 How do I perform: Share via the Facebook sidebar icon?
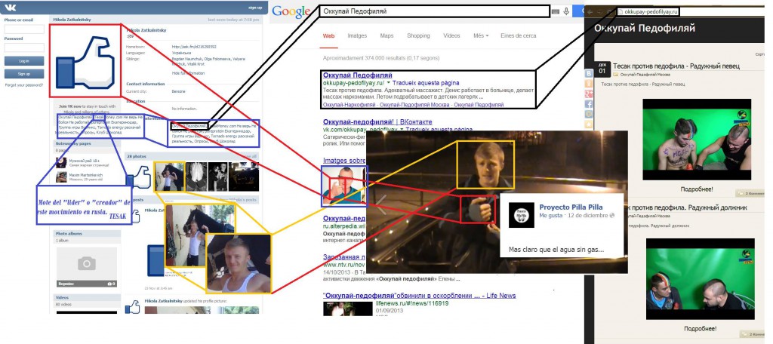[589, 104]
